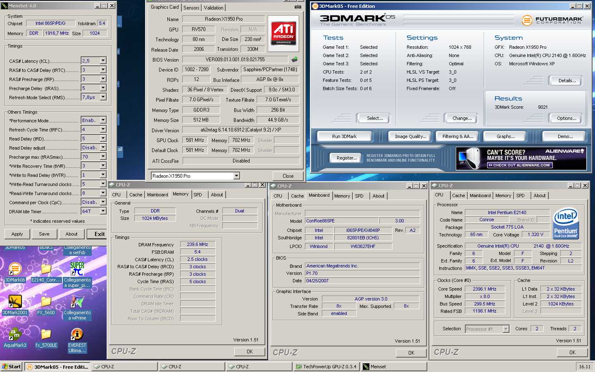
Task: Open the Refresh Mode Select dropdown
Action: (103, 97)
